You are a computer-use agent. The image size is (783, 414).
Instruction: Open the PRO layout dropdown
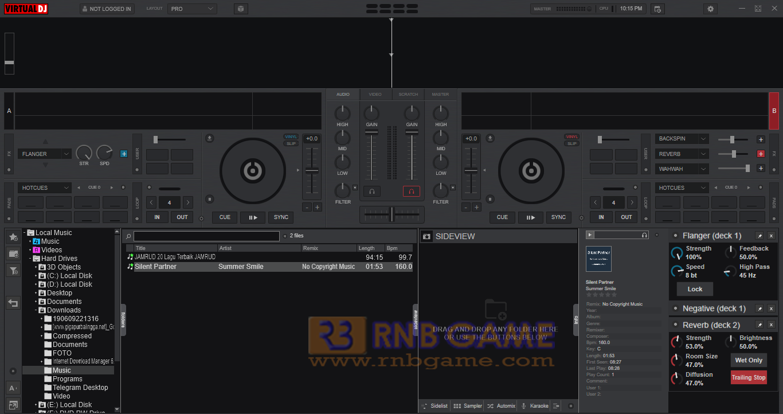(x=192, y=9)
